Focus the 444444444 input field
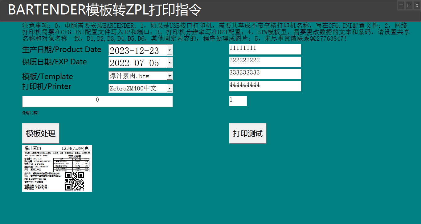 [265, 86]
